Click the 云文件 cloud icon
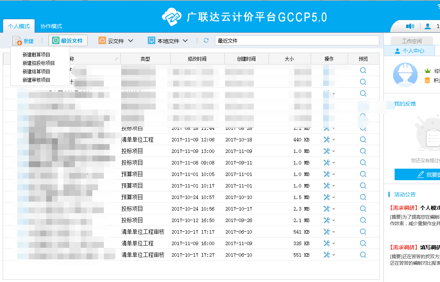This screenshot has height=282, width=440. tap(102, 40)
